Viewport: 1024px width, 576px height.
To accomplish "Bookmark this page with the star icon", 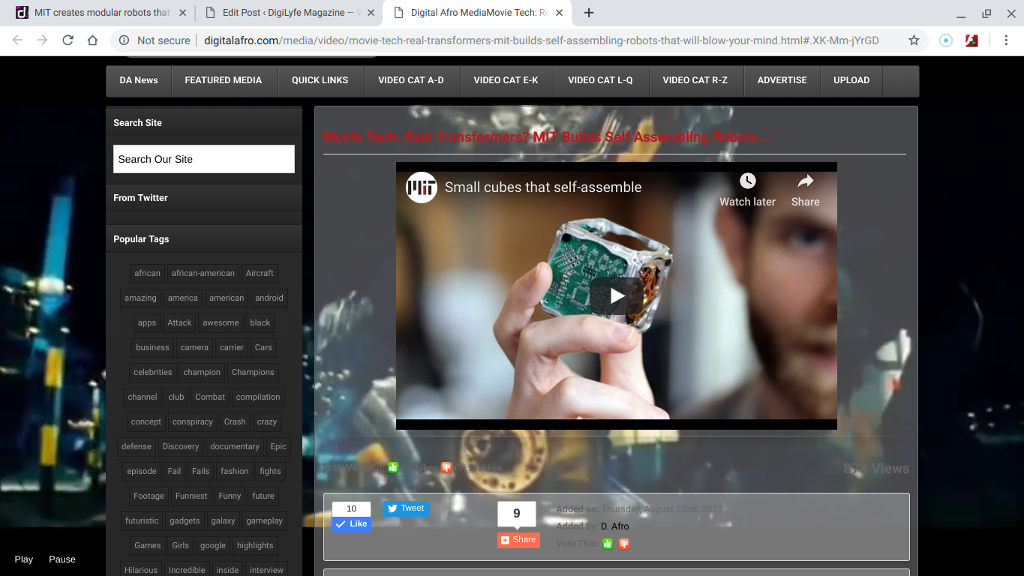I will pos(914,40).
